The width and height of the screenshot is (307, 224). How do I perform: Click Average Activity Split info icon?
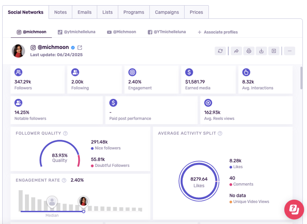point(220,134)
